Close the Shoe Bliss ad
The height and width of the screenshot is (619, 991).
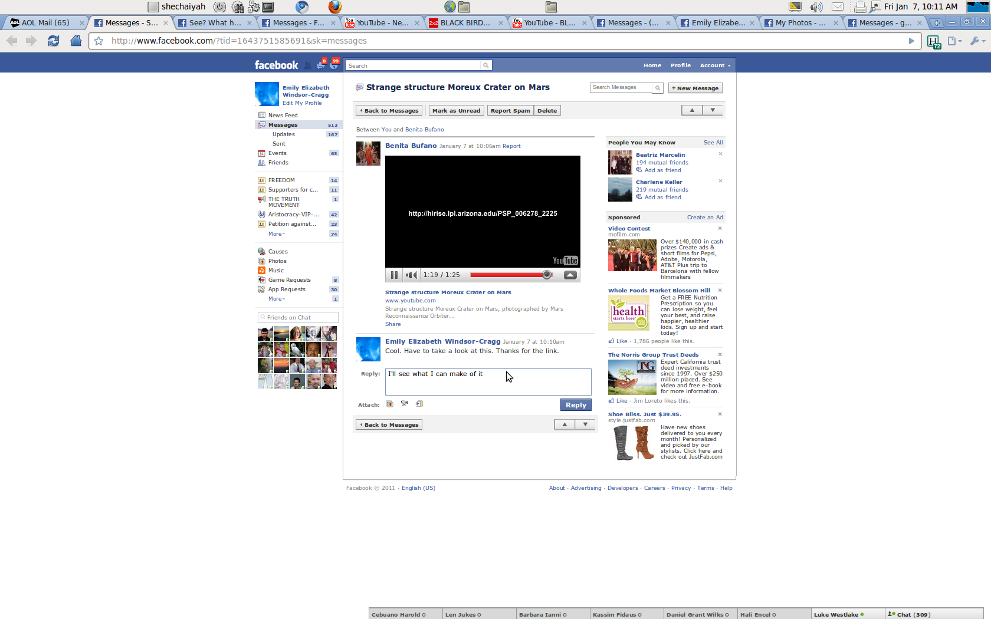point(720,414)
